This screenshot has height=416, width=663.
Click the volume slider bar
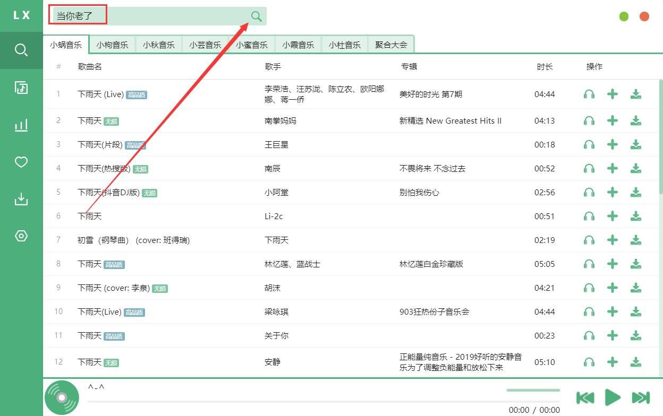pyautogui.click(x=533, y=391)
